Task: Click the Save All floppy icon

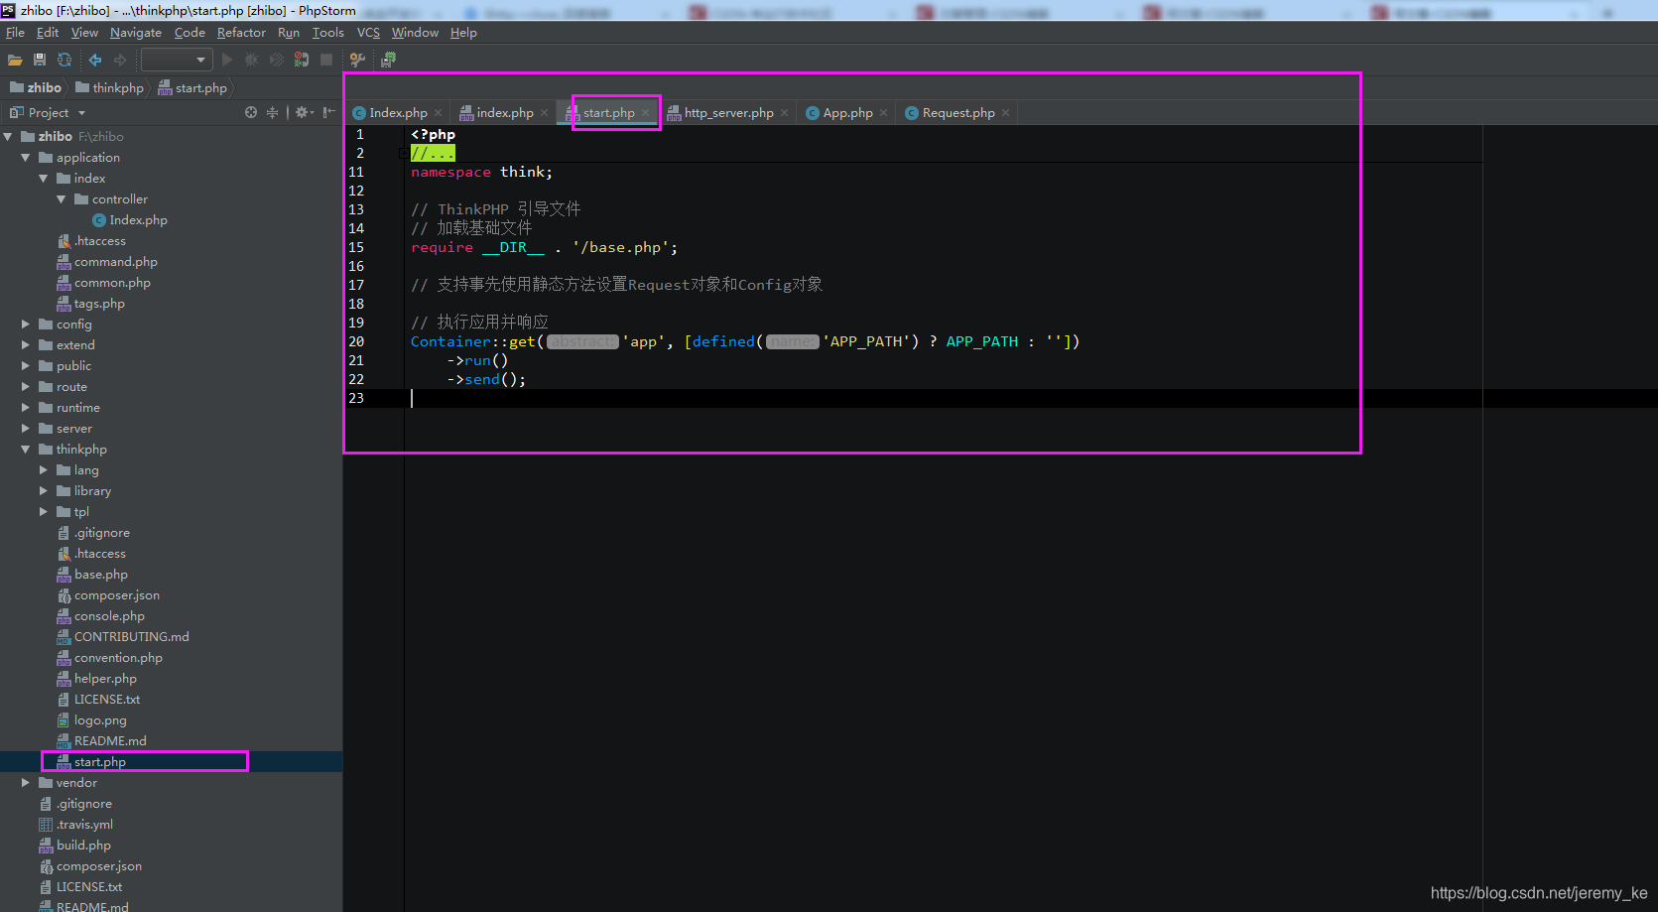Action: point(40,60)
